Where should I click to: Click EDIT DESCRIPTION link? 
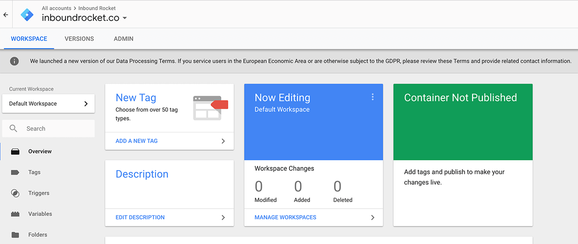click(x=140, y=217)
